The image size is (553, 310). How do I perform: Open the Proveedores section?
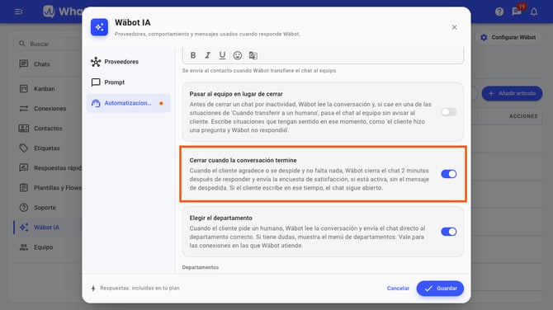coord(129,62)
